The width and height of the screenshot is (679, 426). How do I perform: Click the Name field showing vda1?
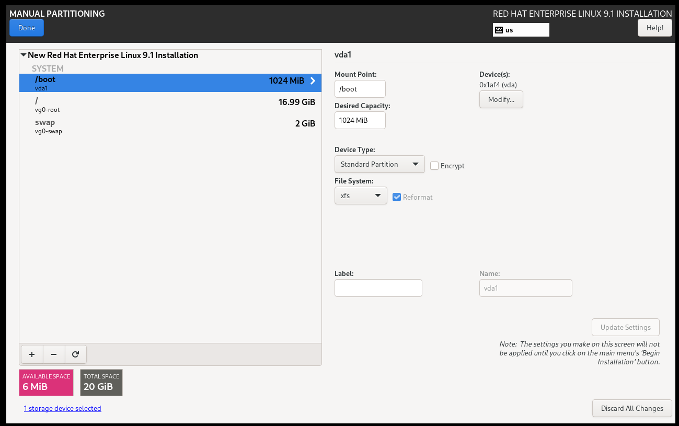[526, 288]
